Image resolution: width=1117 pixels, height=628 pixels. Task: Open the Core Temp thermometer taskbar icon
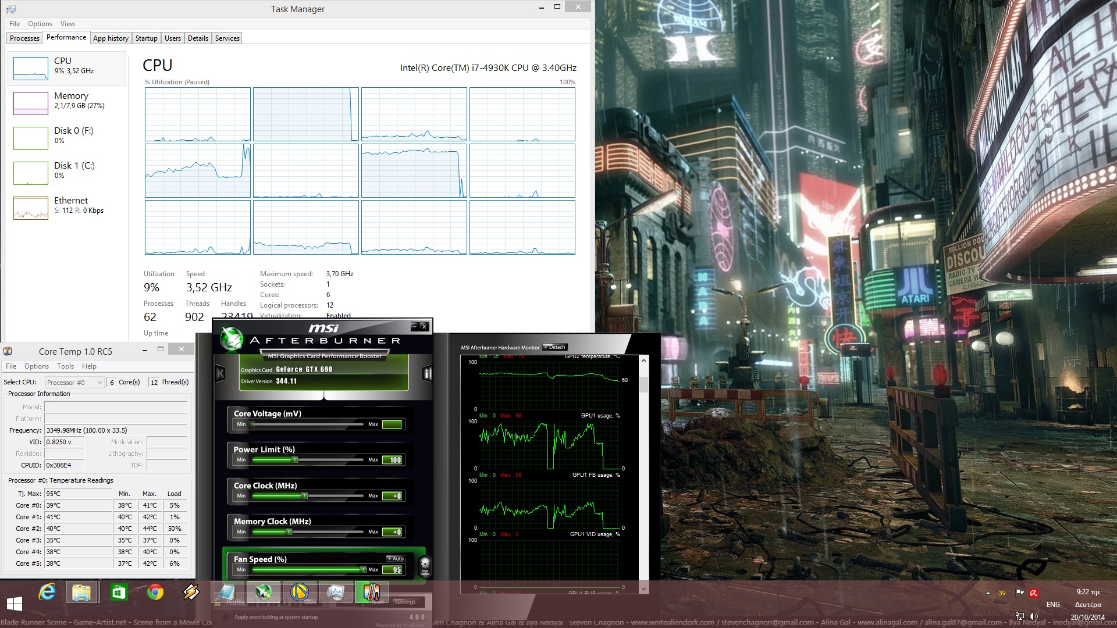371,593
